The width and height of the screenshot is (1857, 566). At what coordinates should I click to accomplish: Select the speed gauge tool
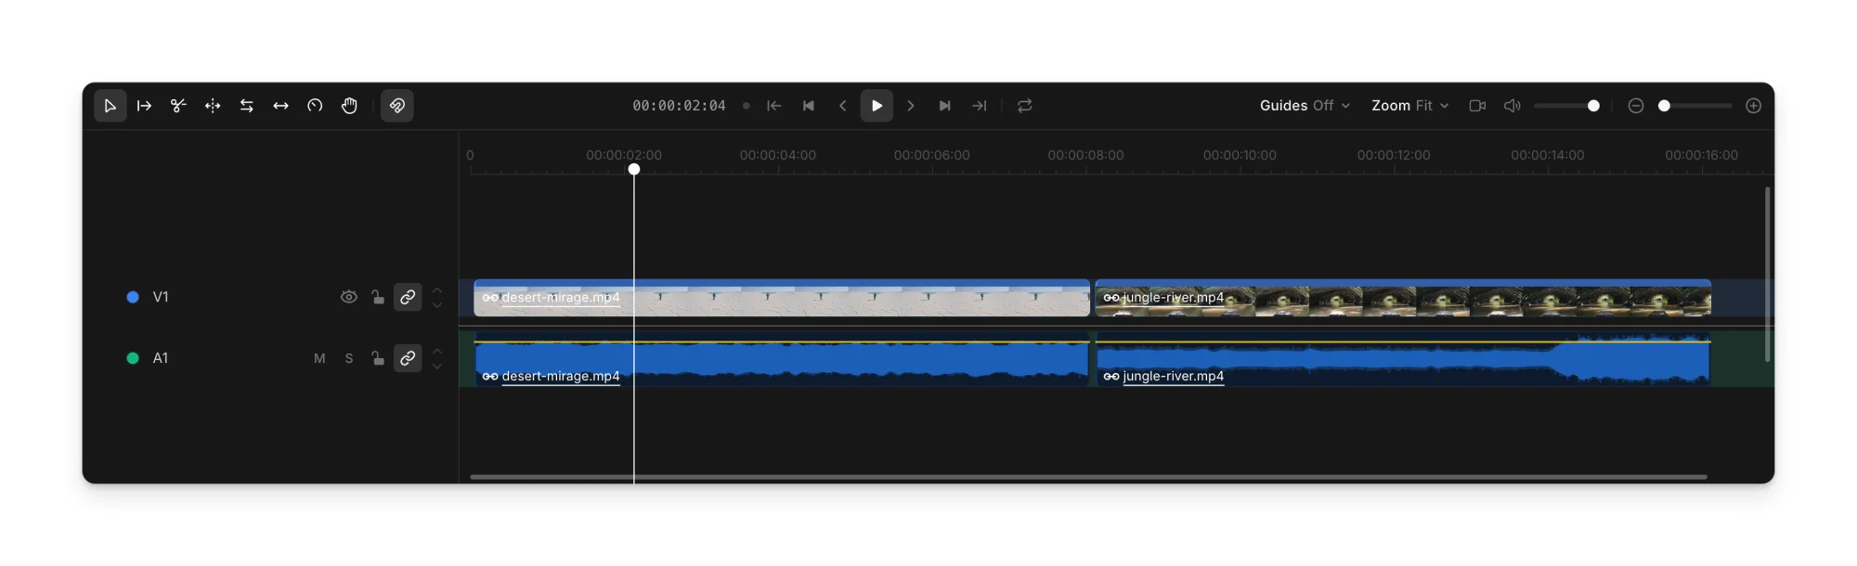click(315, 106)
